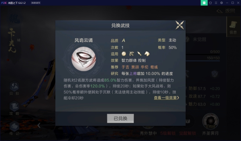The image size is (241, 141).
Task: Click the 已兑换 button
Action: [120, 118]
